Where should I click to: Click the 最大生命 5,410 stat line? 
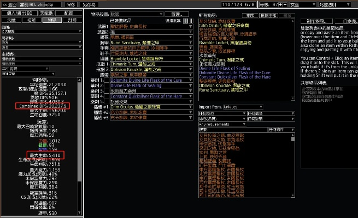click(x=45, y=155)
